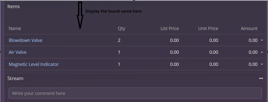The image size is (268, 102).
Task: Select the Air Valve unit price cell
Action: pos(214,52)
